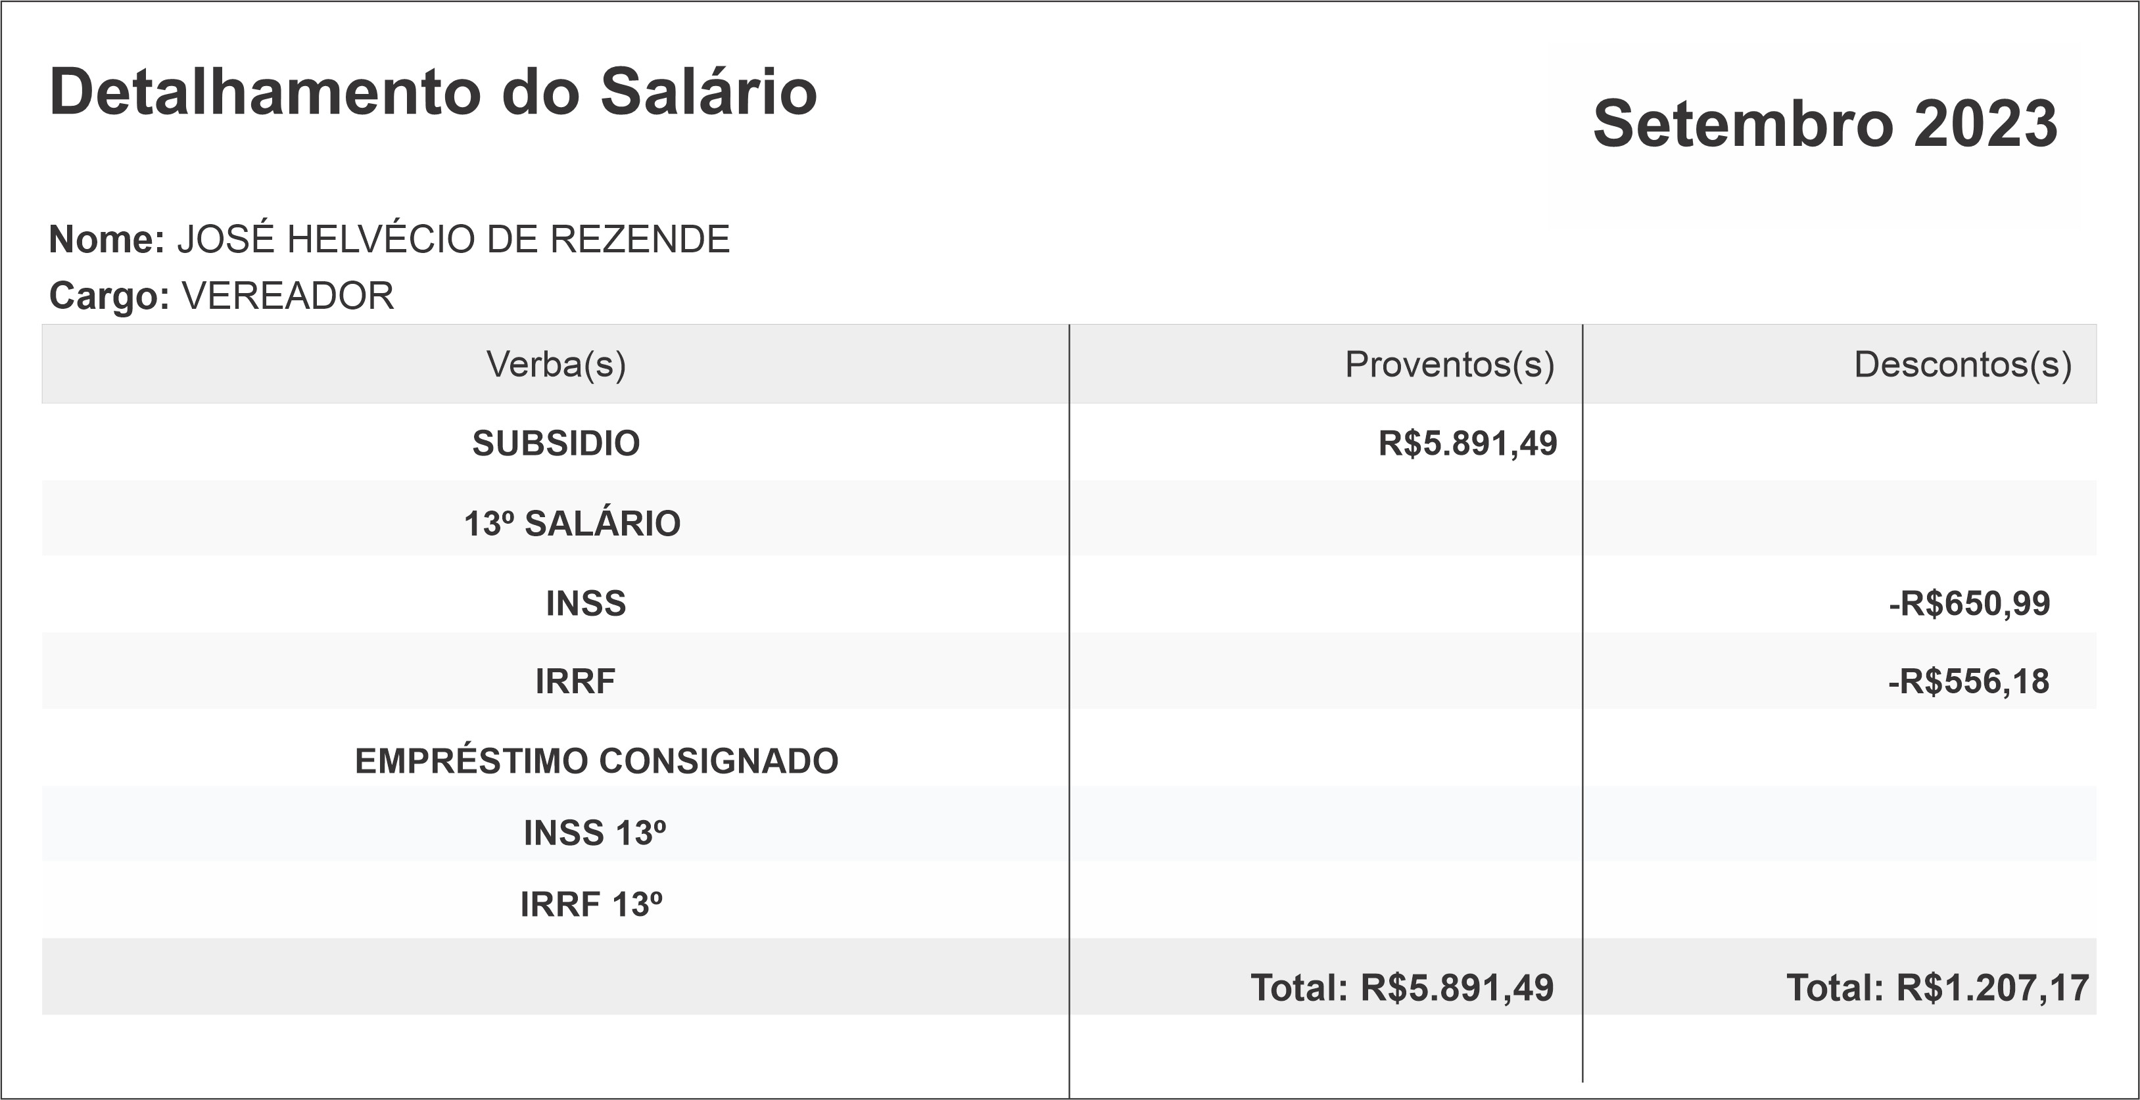Select the name JOSÉ HELVÉCIO DE REZENDE
Screen dimensions: 2140x1100
453,240
